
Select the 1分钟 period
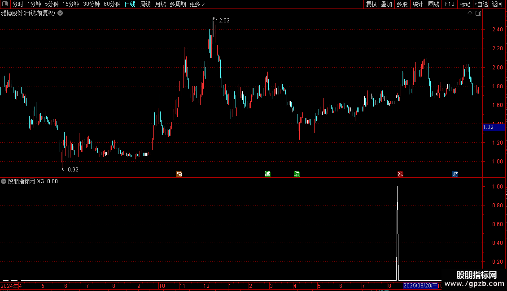(34, 4)
